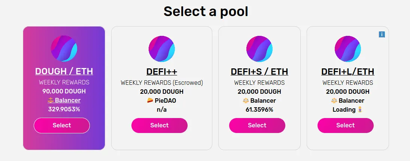Click the loading person emoji in DEFI+L/ETH card

pyautogui.click(x=360, y=109)
